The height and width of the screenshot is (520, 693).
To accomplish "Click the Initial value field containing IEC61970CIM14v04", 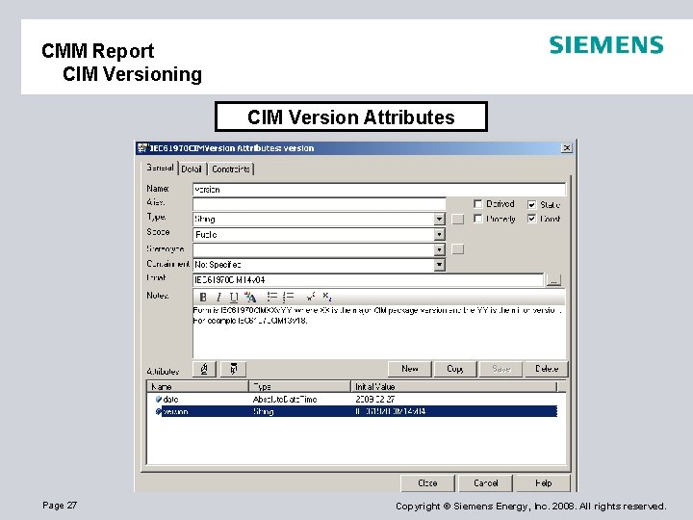I will (368, 280).
